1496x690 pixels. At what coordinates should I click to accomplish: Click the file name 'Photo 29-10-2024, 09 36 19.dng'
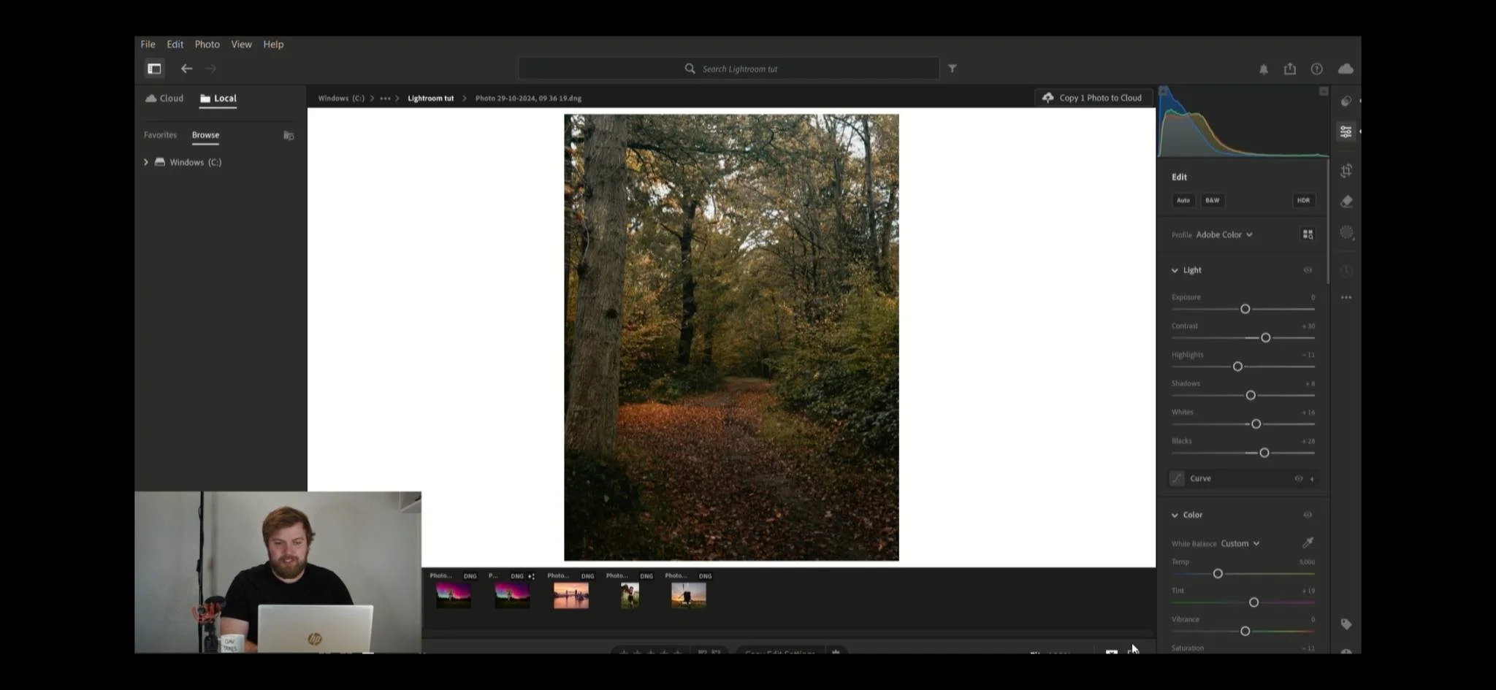[528, 98]
